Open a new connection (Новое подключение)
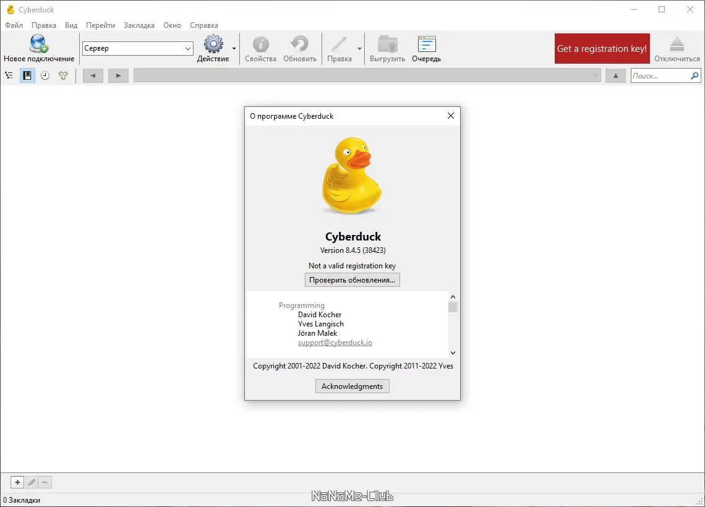The height and width of the screenshot is (507, 705). (x=39, y=49)
